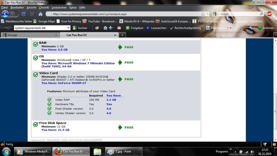Screen dimensions: 277x156
Task: Show hidden system tray icons arrow
Action: (235, 152)
